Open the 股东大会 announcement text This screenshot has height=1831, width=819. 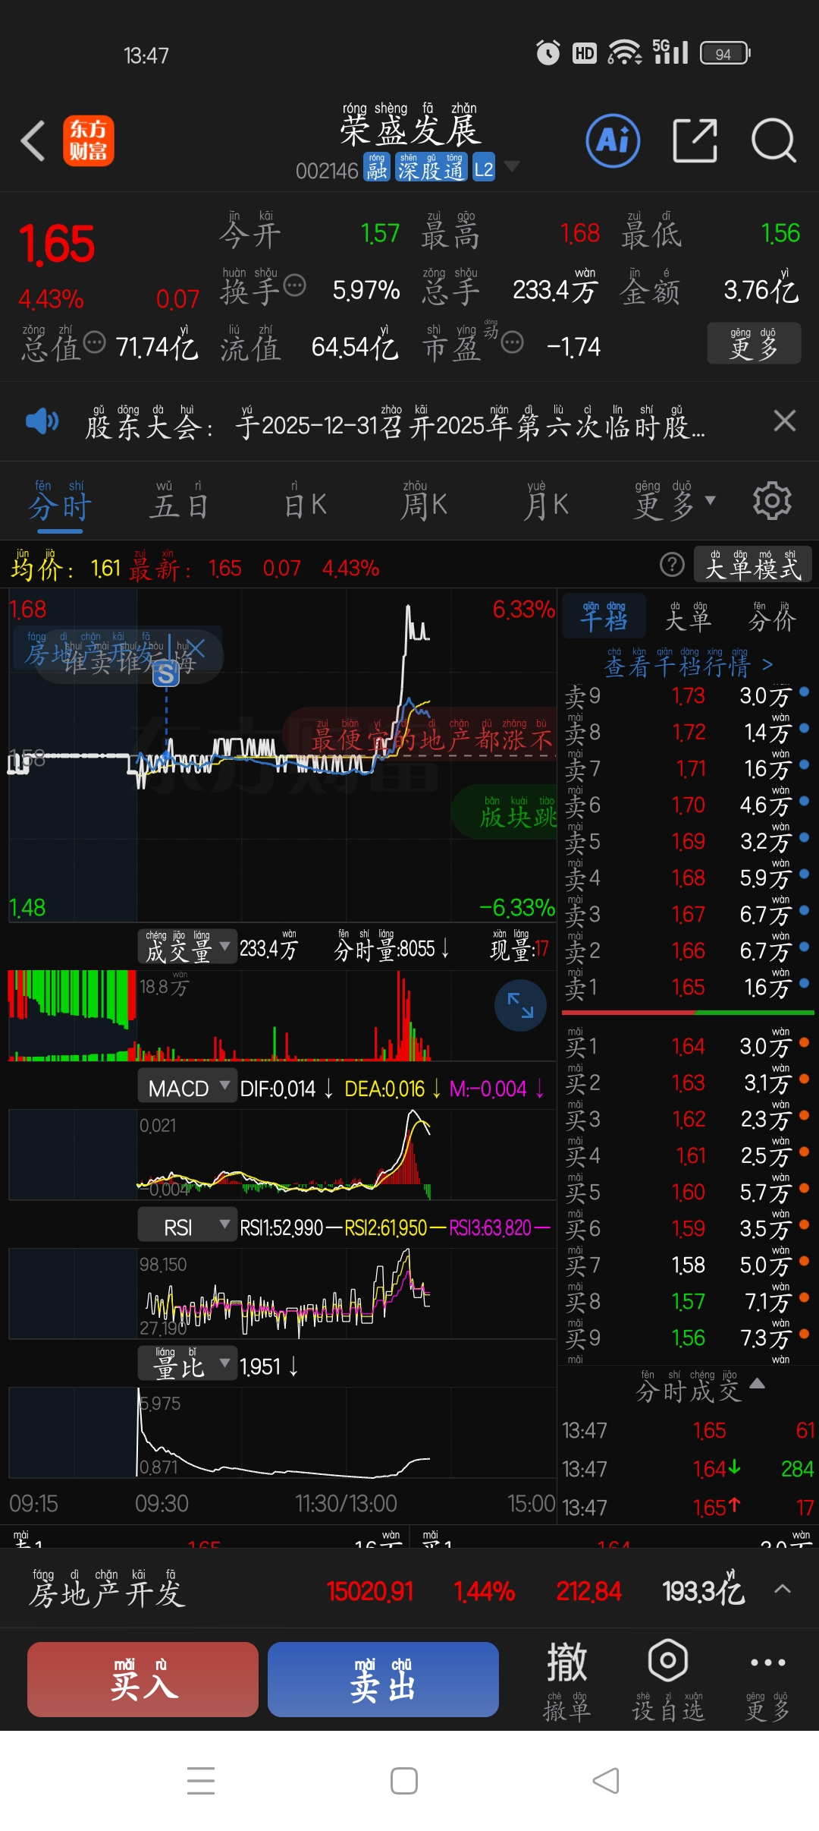[395, 422]
